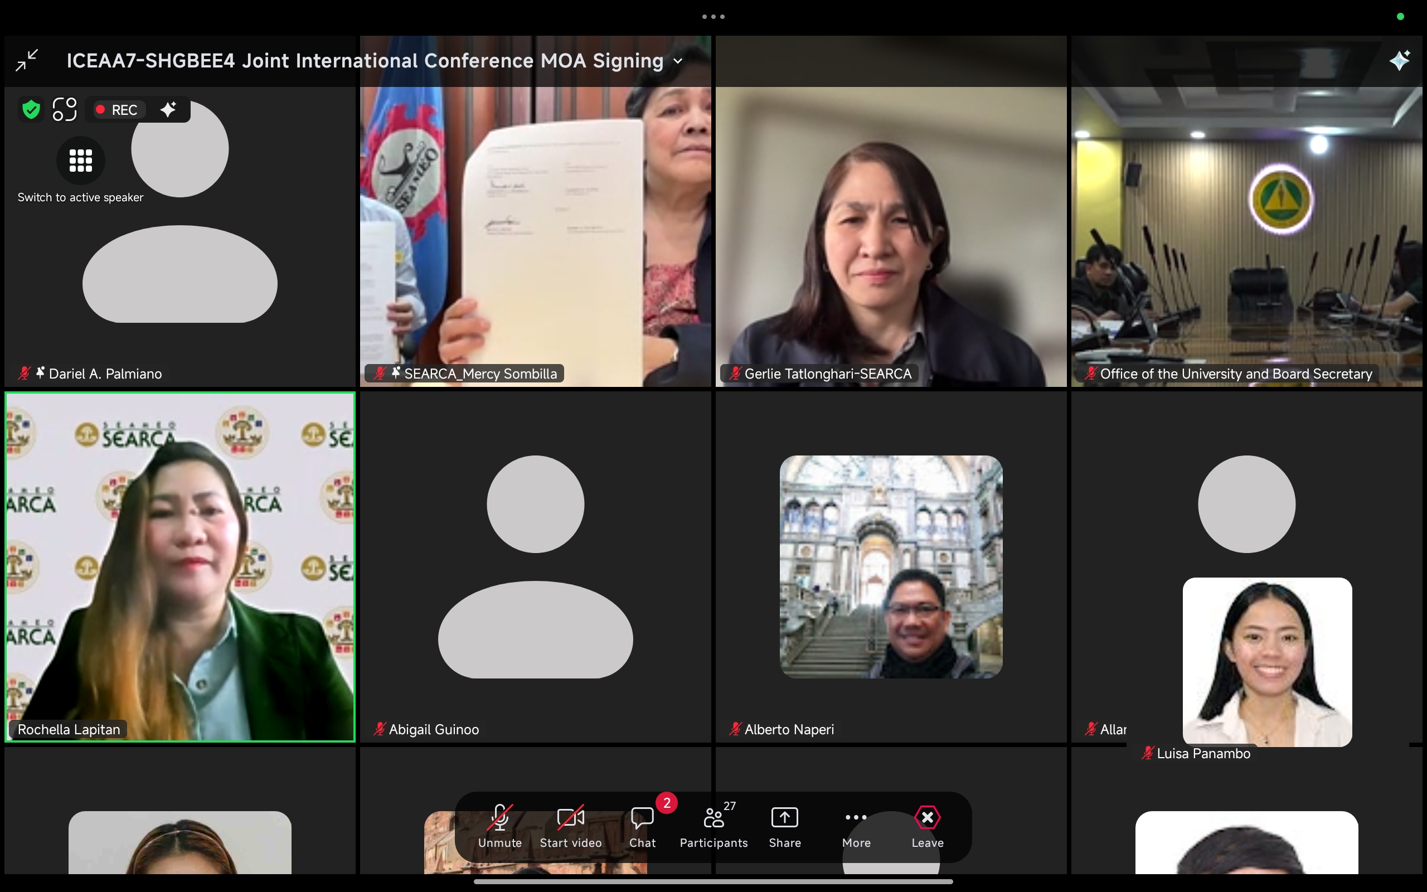Click the horizontal scroll bar at bottom
This screenshot has width=1427, height=892.
click(713, 882)
